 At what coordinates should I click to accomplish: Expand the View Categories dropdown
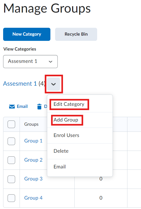(30, 62)
